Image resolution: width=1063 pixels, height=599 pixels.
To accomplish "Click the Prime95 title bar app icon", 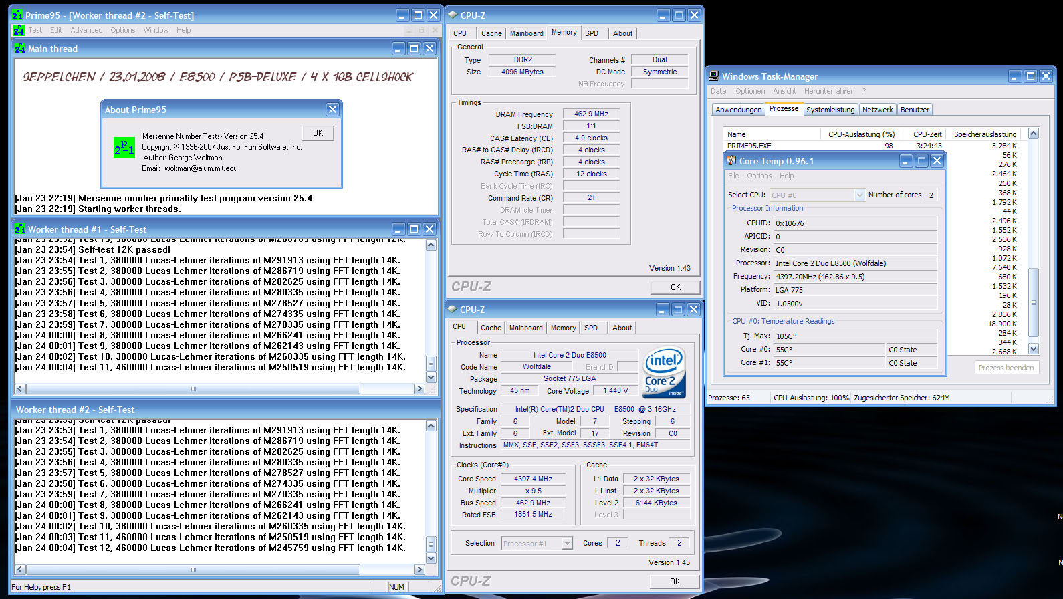I will pyautogui.click(x=17, y=15).
